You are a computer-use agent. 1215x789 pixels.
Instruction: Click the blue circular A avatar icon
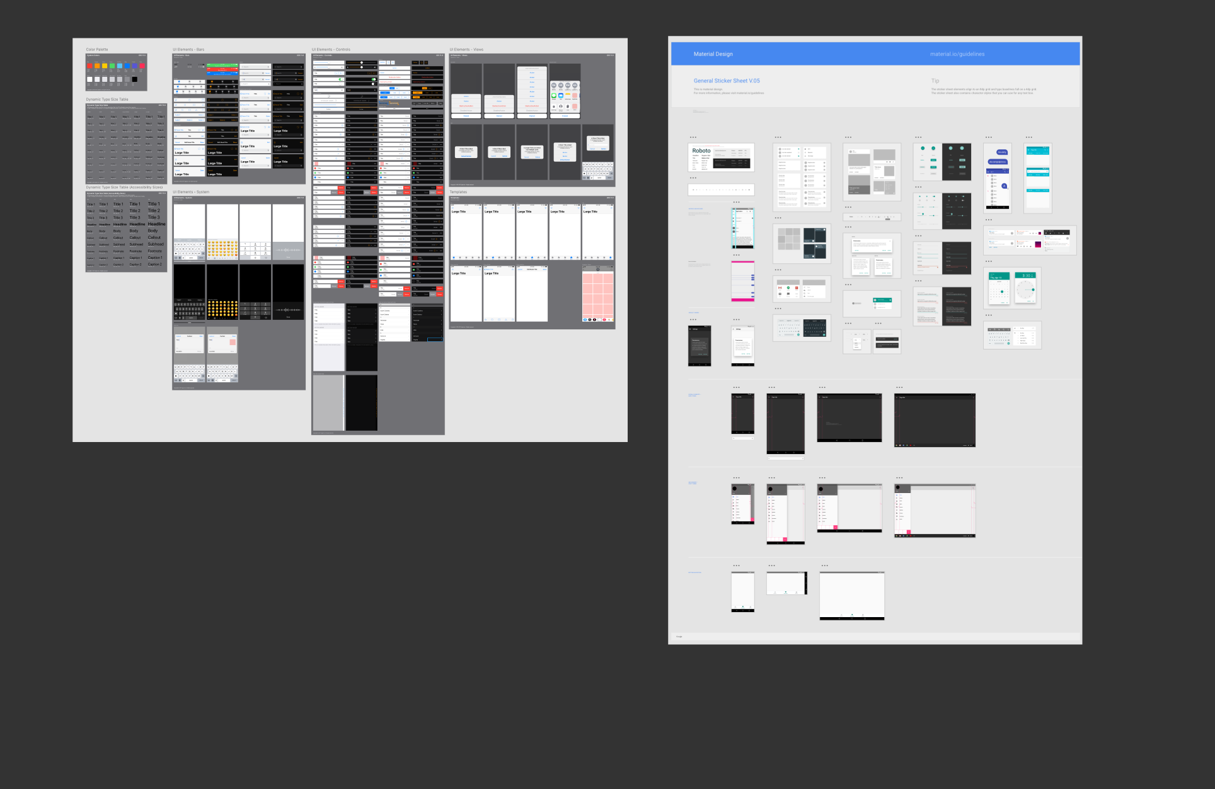point(1005,186)
